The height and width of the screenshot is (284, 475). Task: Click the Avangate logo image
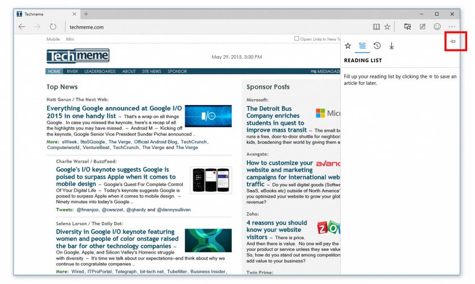[x=328, y=163]
